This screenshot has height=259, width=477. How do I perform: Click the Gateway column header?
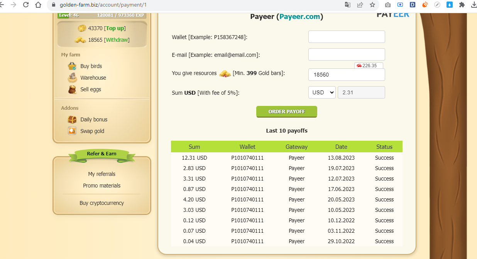(x=297, y=147)
